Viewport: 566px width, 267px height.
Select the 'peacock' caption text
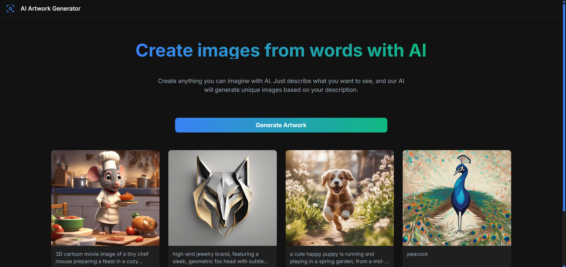pos(417,254)
